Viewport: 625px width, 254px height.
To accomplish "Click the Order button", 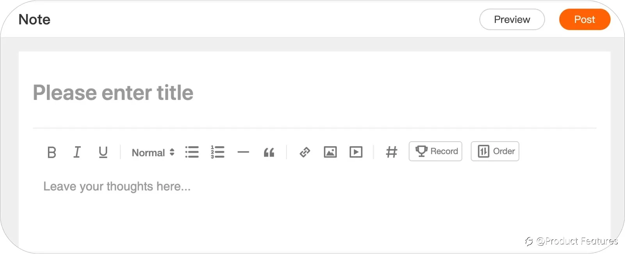I will click(x=495, y=151).
